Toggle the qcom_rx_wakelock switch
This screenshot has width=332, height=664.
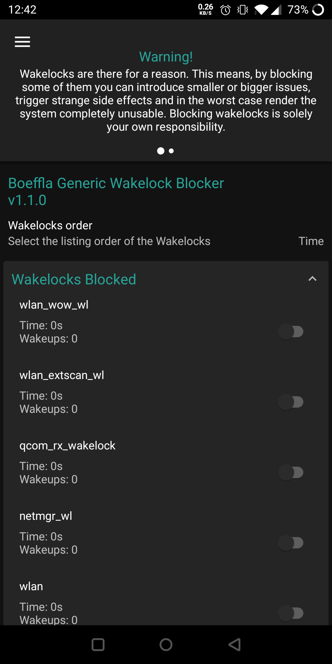pyautogui.click(x=291, y=472)
